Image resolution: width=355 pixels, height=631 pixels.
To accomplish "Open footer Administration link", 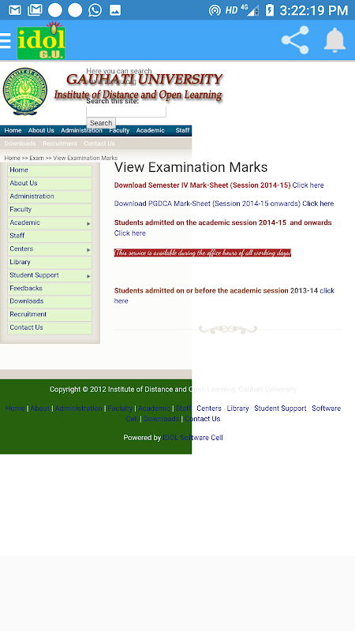I will tap(78, 409).
